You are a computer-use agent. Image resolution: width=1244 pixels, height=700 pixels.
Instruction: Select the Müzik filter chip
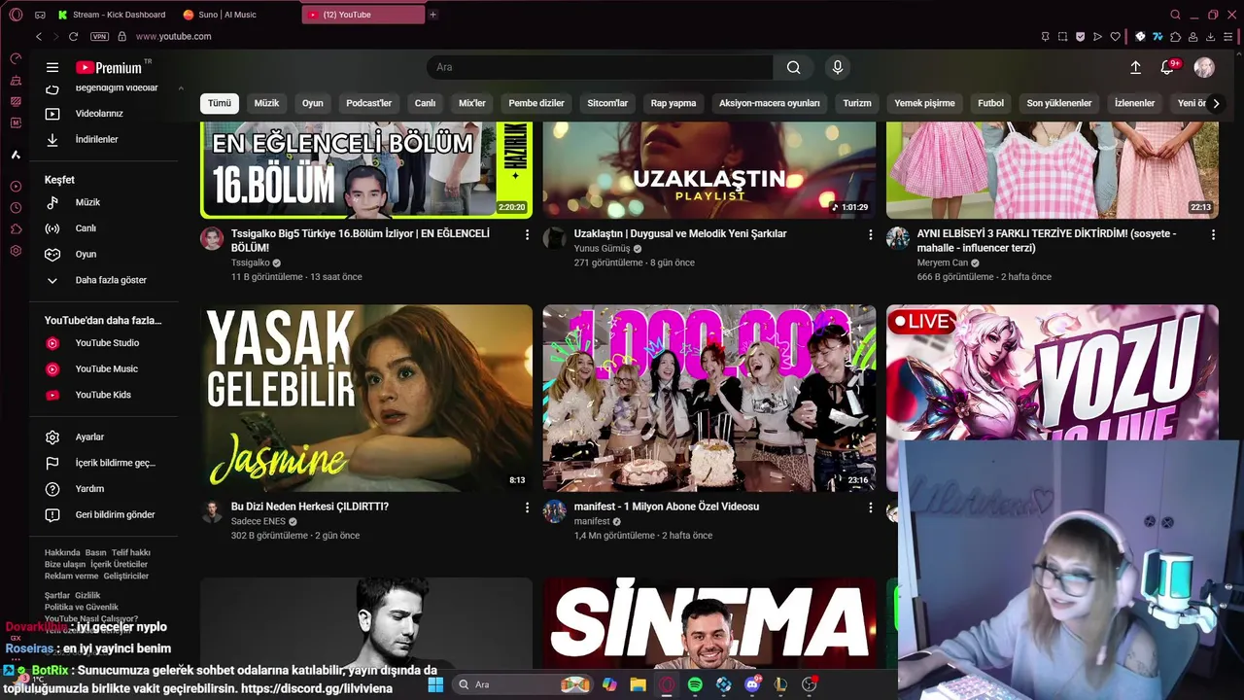266,103
